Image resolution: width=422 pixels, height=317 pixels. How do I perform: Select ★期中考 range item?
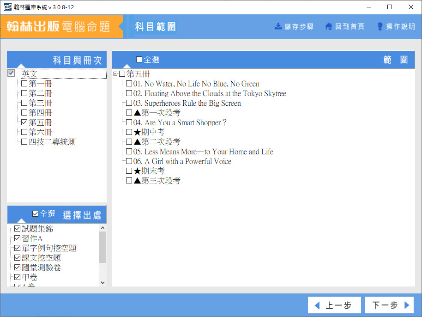(x=149, y=133)
